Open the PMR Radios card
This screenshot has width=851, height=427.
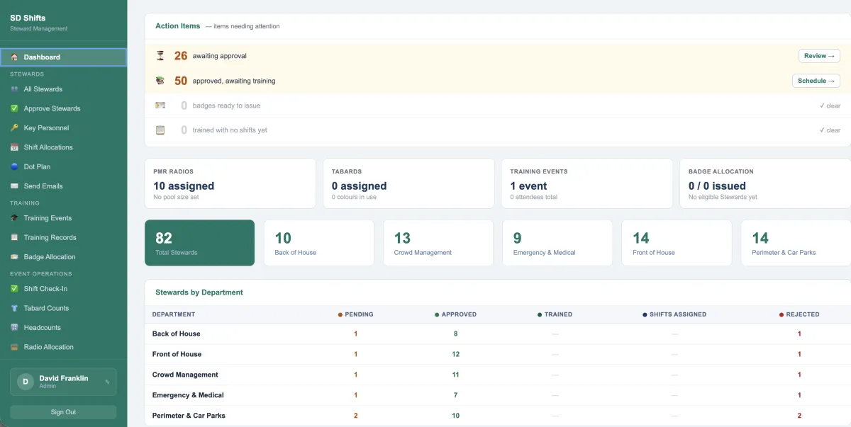230,183
